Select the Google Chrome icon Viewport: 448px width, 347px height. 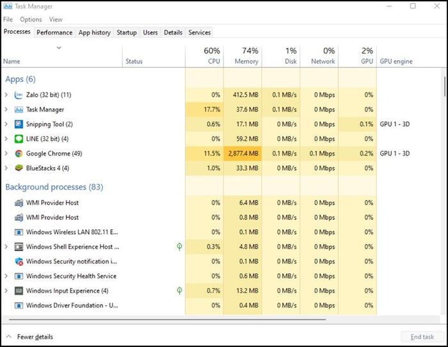pos(19,154)
